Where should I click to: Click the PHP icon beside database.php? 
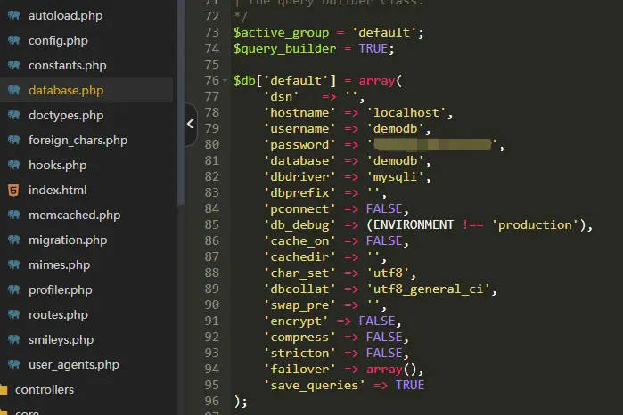point(14,91)
